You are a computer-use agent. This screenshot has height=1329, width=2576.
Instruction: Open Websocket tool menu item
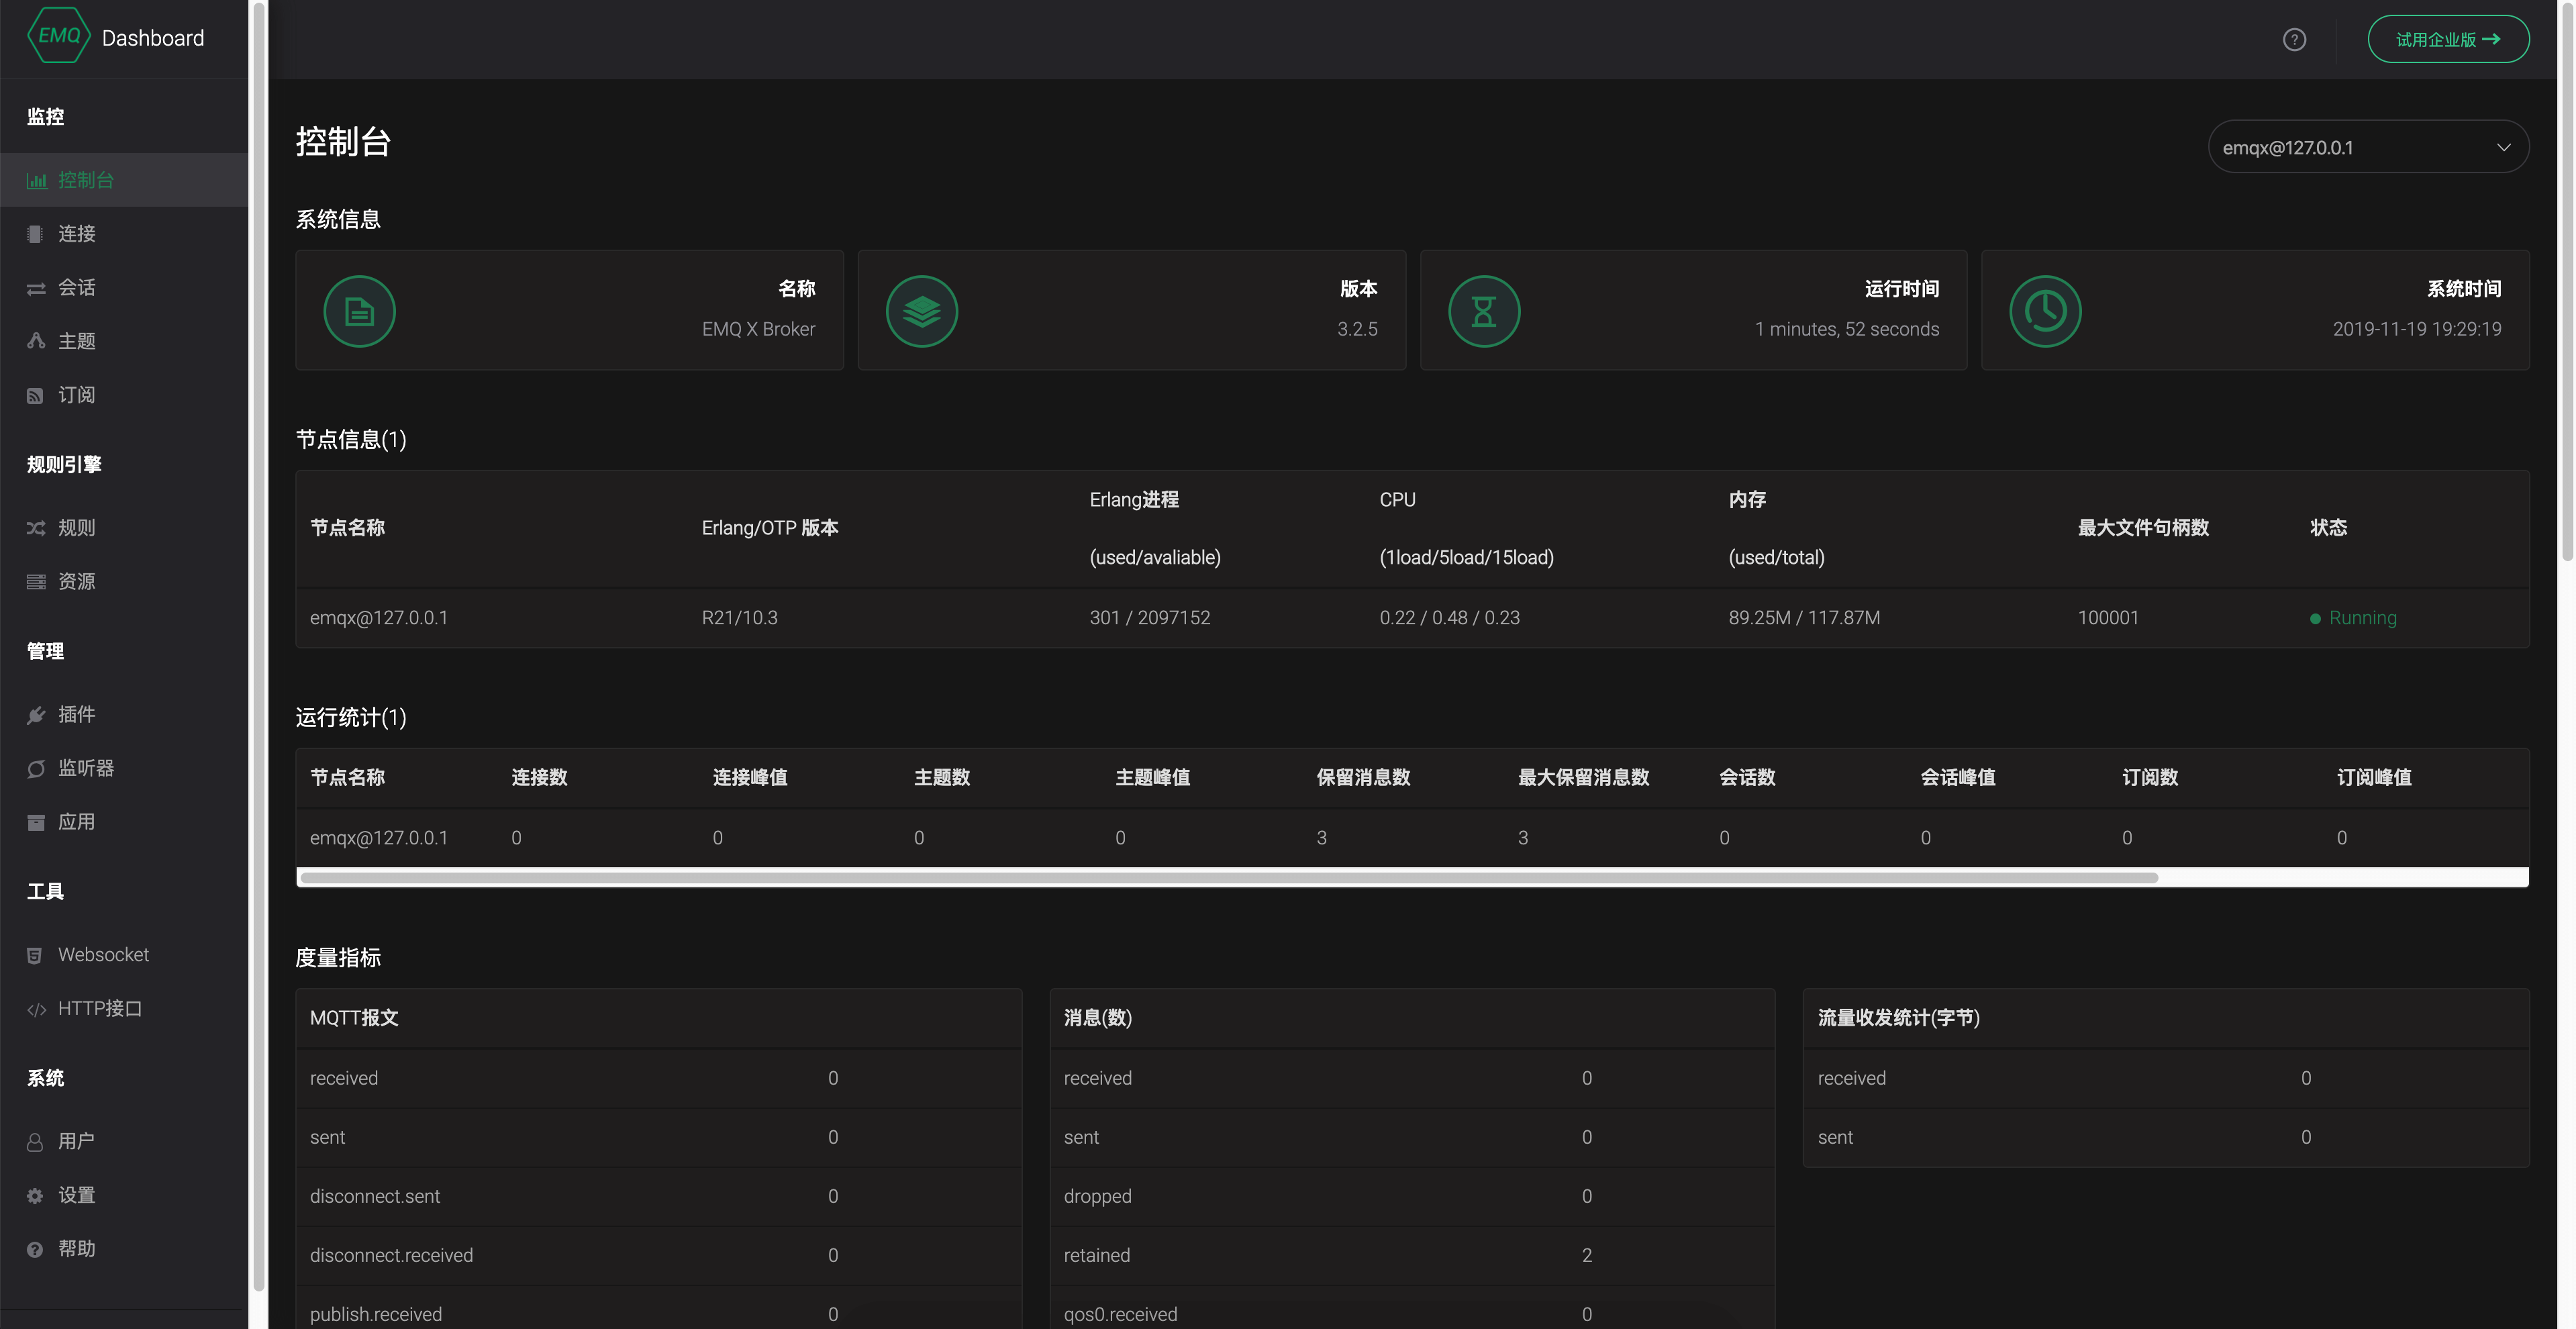(x=124, y=955)
